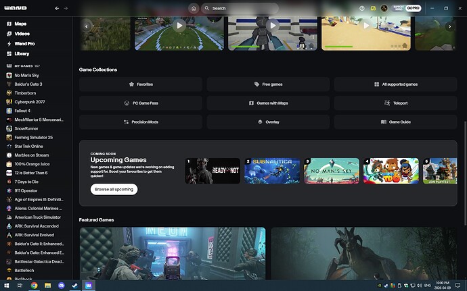Open the Windows Start menu
Screen dimensions: 467x291
click(6, 286)
